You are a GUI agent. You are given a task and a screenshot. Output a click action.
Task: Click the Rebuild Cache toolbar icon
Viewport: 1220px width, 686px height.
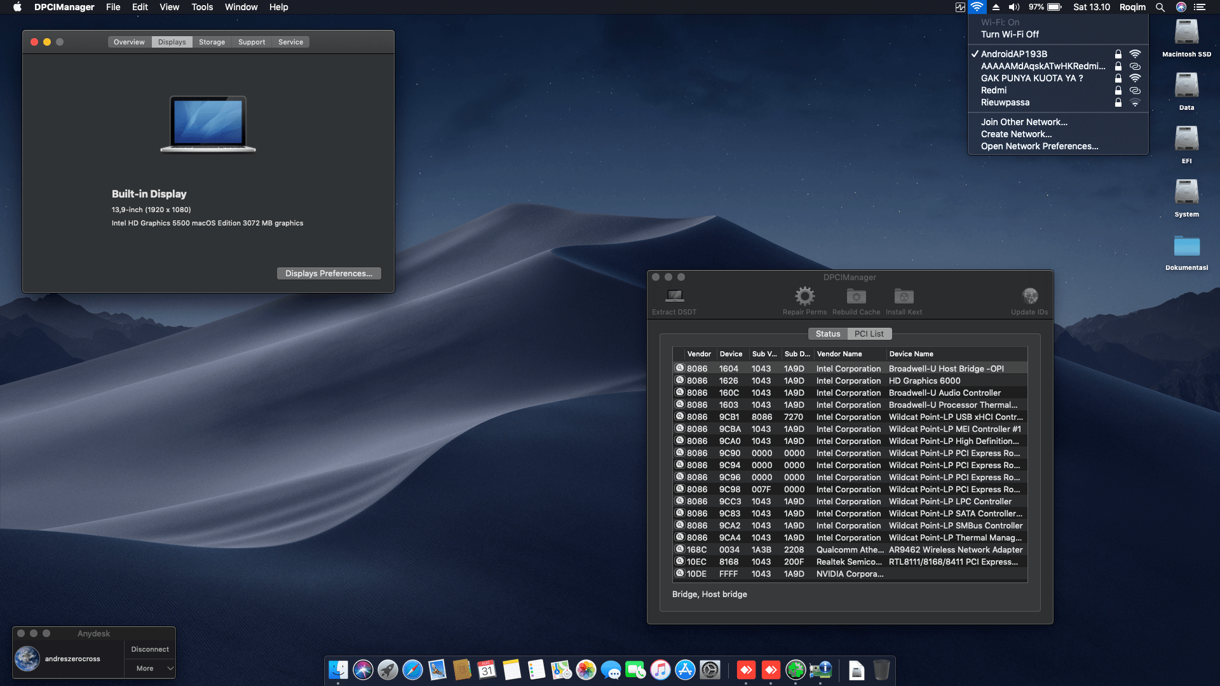(x=856, y=296)
